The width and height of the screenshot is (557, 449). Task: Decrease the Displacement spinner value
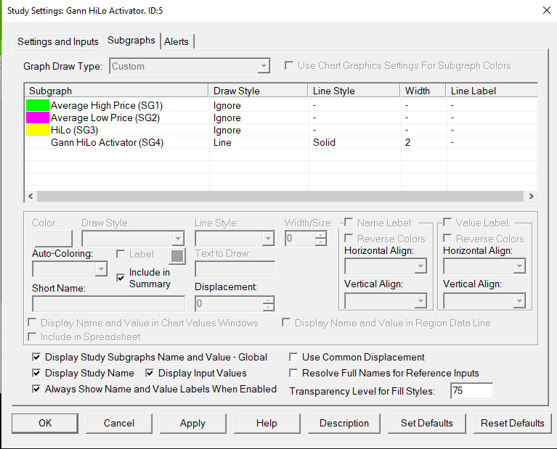[269, 308]
